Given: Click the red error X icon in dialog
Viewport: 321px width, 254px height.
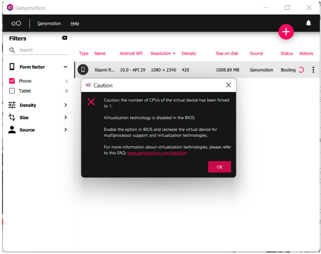Looking at the screenshot, I should point(91,102).
